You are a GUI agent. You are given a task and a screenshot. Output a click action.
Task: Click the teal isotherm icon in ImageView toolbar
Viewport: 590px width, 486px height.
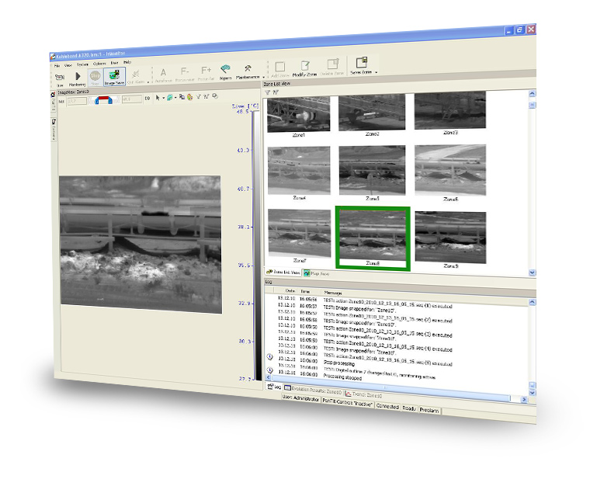point(170,97)
